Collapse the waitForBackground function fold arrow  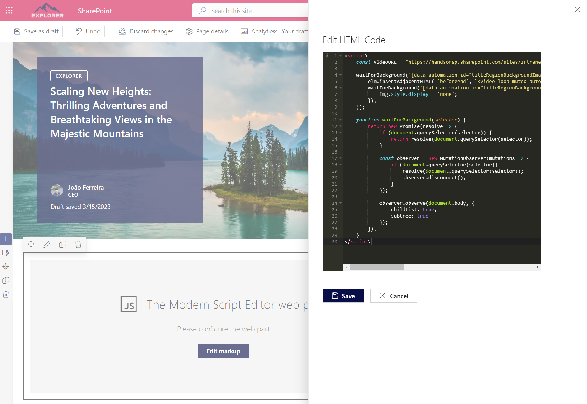(340, 120)
